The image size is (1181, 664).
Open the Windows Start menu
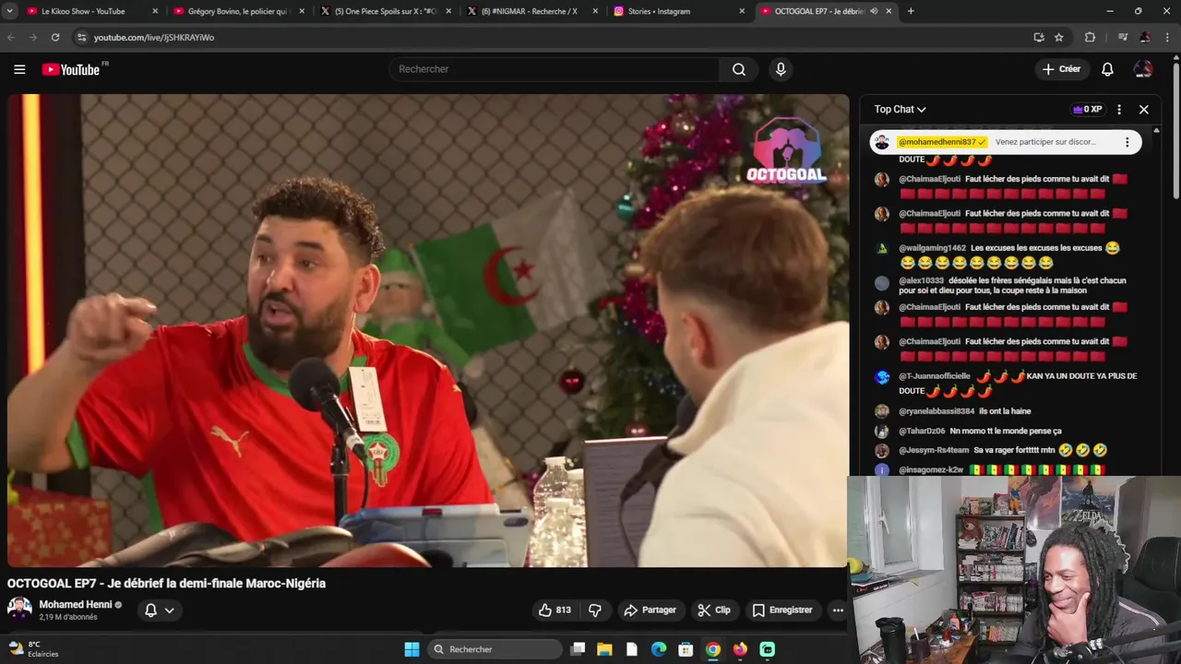412,649
